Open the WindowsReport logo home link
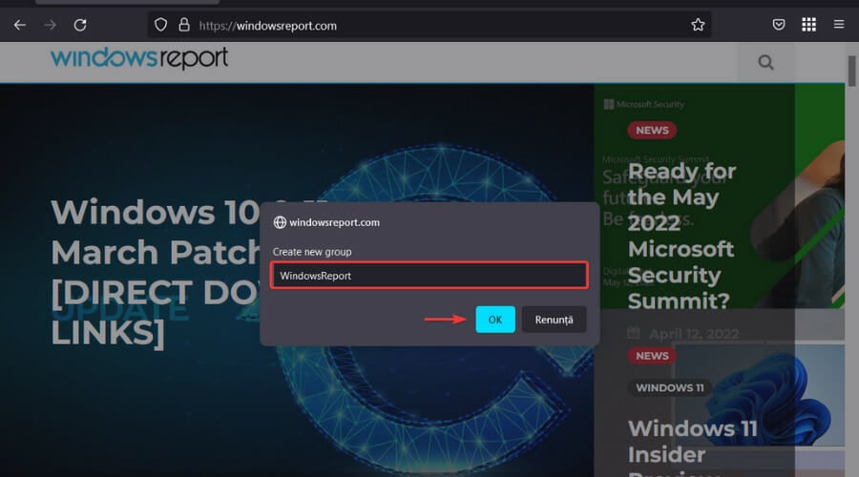 coord(139,58)
